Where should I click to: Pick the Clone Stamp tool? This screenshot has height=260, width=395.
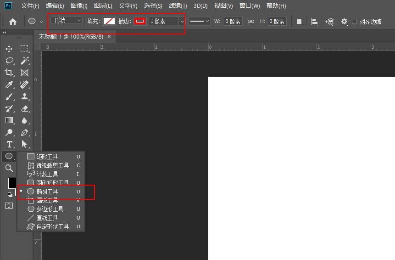(24, 96)
